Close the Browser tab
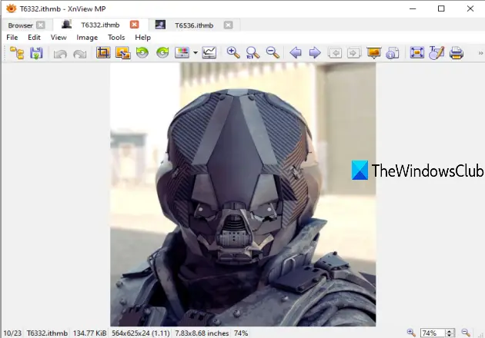This screenshot has width=485, height=338. (x=41, y=25)
